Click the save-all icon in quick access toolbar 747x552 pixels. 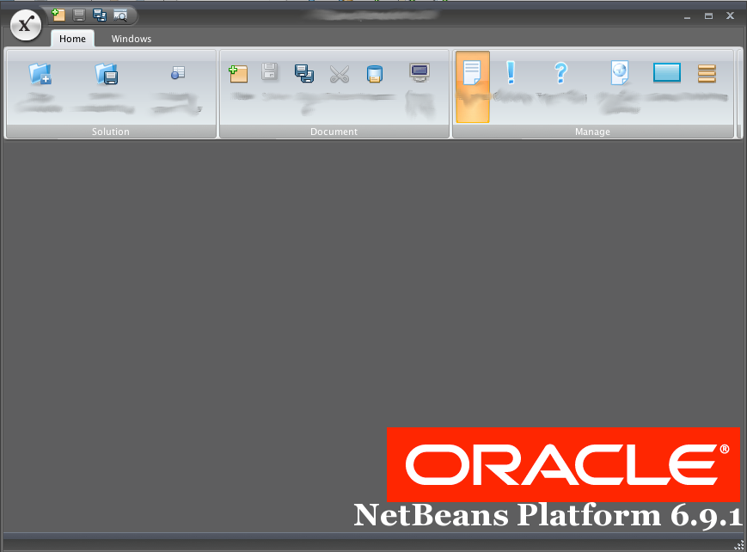coord(100,15)
